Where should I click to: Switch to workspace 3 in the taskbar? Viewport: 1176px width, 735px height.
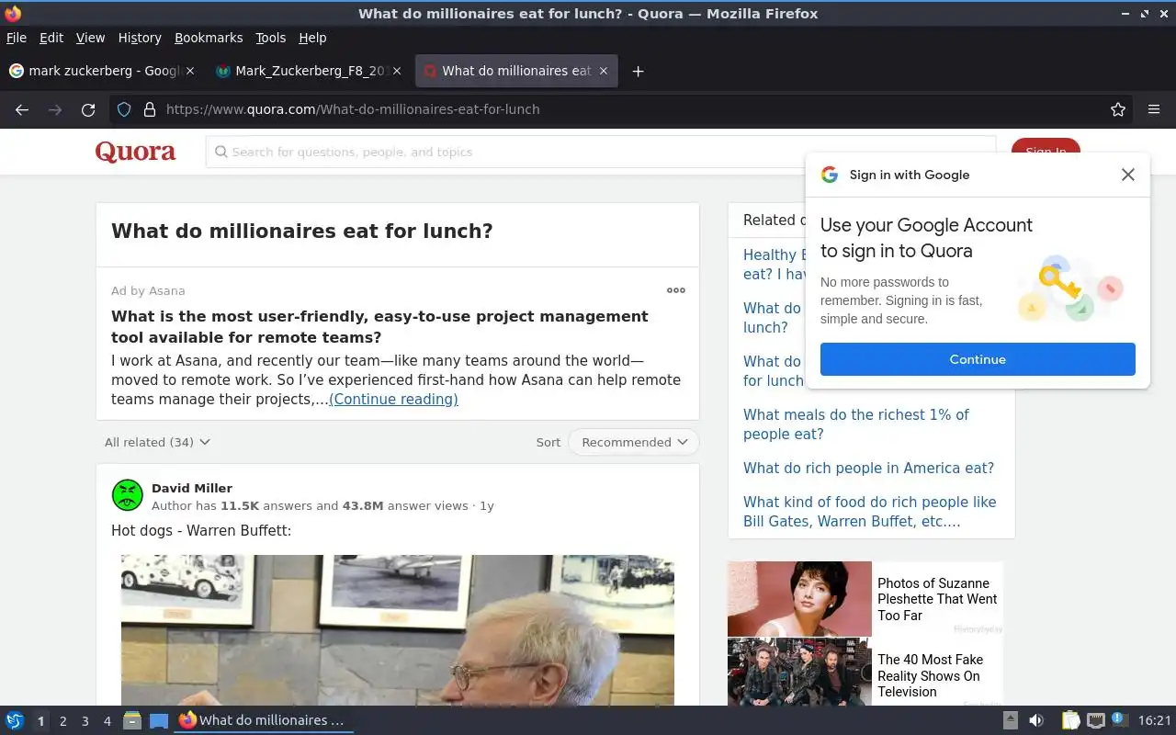[x=85, y=721]
